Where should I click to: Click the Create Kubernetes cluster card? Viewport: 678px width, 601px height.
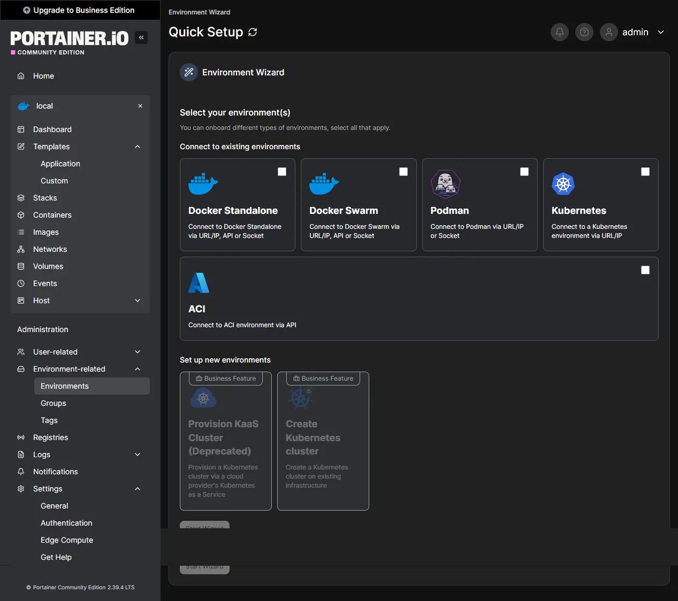click(323, 441)
